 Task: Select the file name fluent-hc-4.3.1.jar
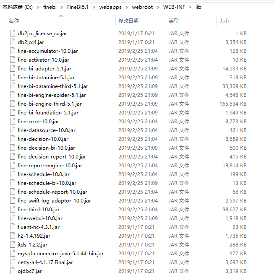pos(39,227)
